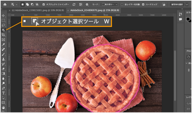The height and width of the screenshot is (113, 192).
Task: Show all objects overlay icon
Action: (x=81, y=4)
